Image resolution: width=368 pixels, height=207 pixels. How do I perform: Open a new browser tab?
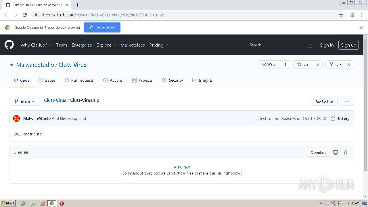(x=78, y=5)
